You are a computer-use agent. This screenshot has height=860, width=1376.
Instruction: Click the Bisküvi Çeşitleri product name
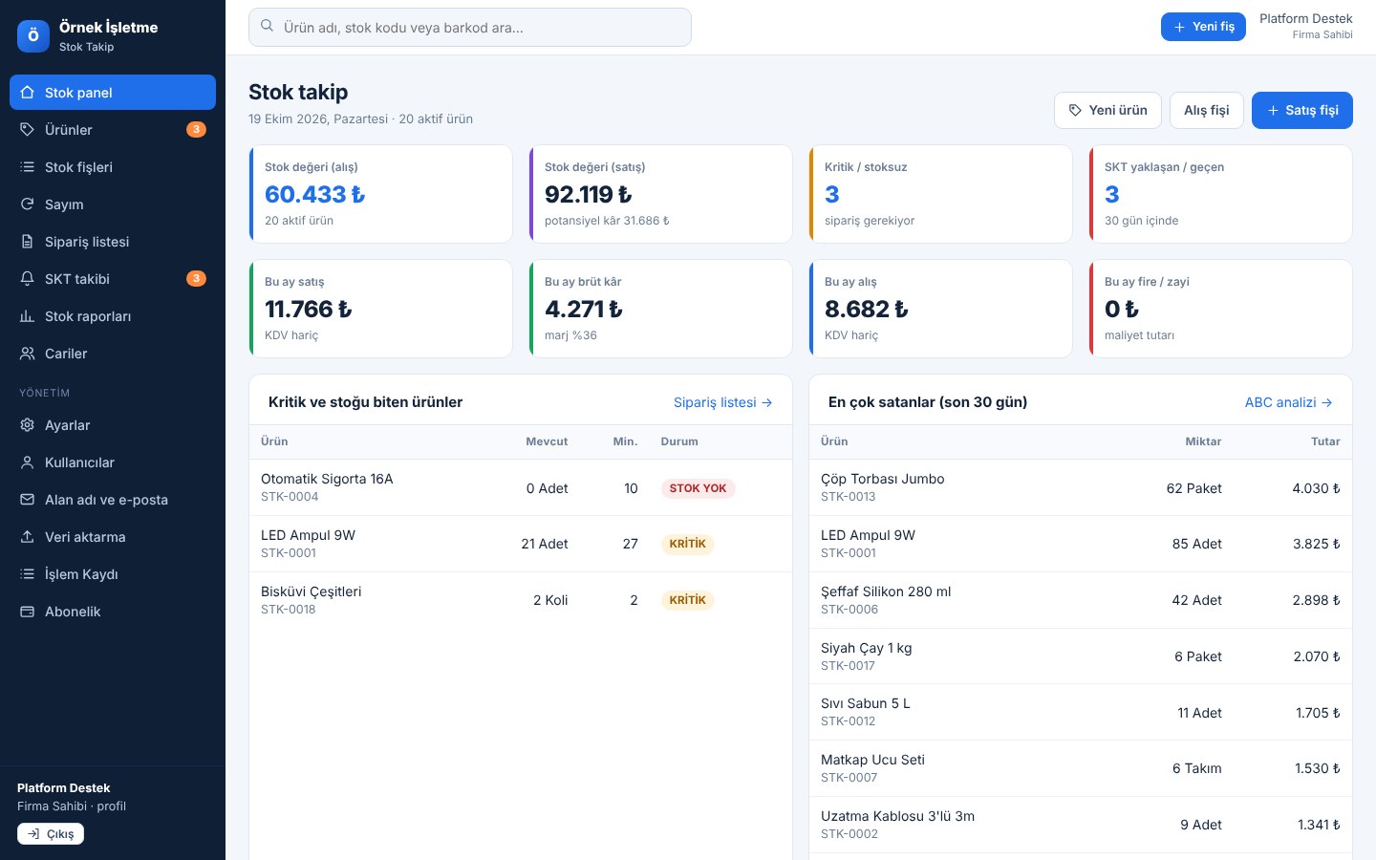click(312, 591)
